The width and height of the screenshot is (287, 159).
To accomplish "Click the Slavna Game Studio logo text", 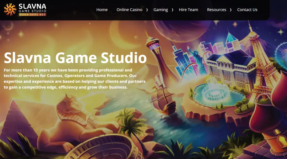I will tap(32, 7).
